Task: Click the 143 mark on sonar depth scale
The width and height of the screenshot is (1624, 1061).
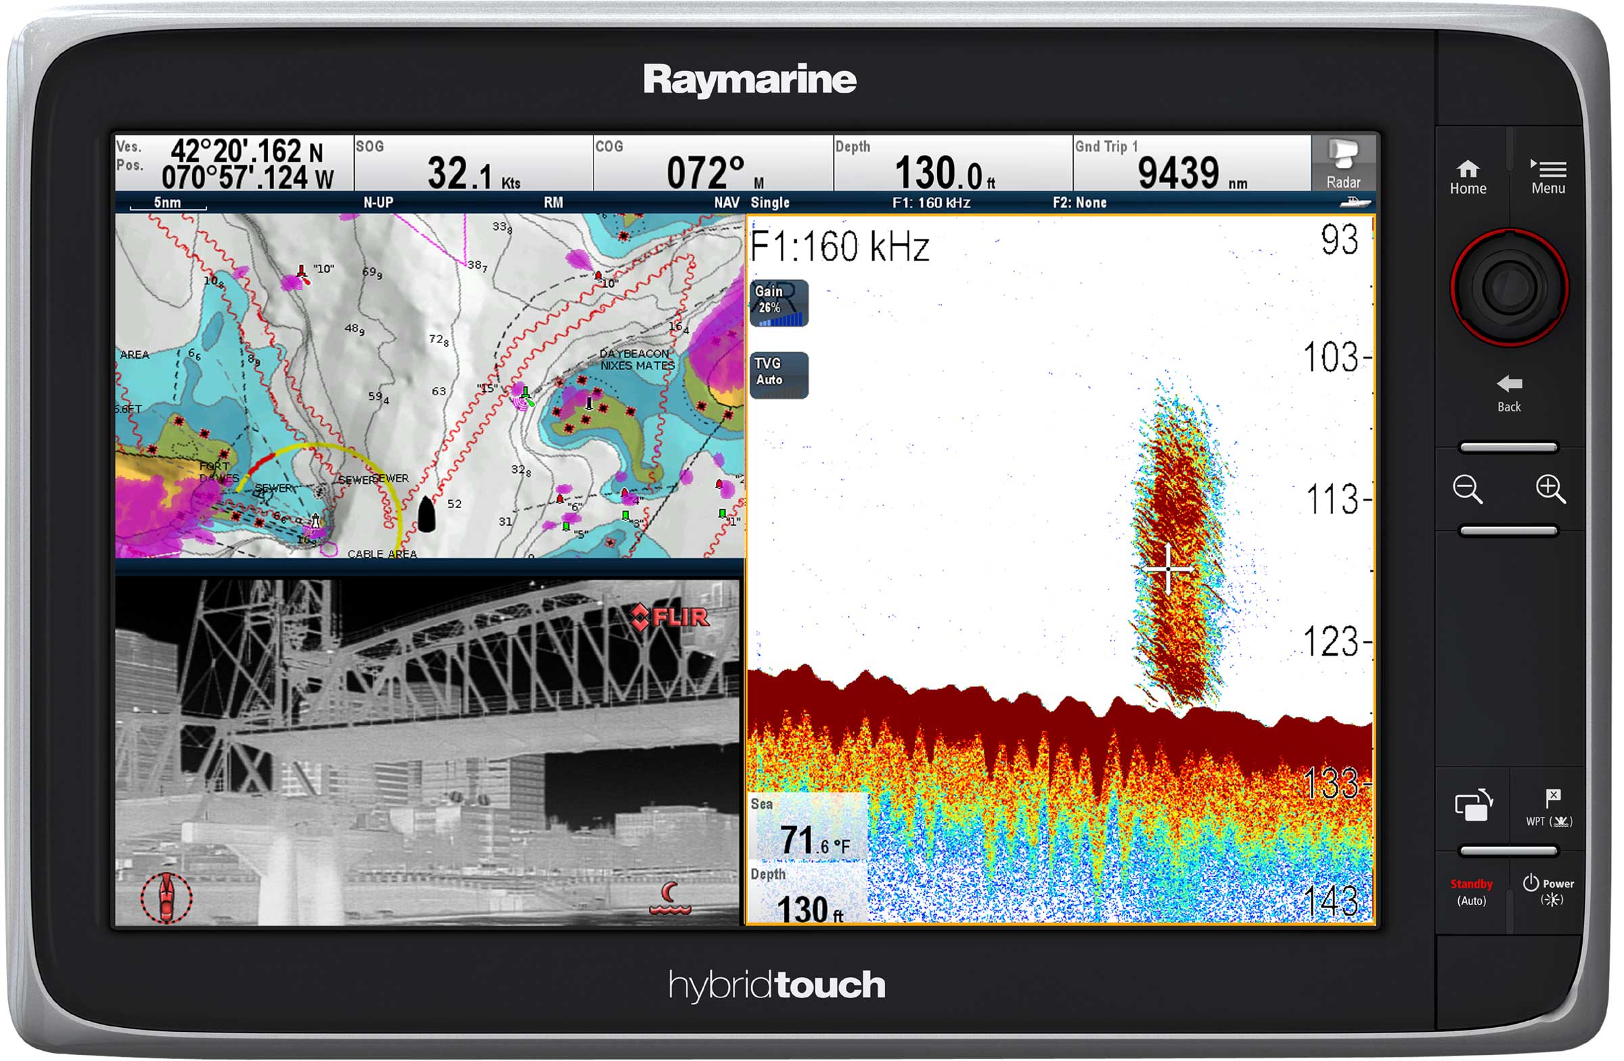Action: [1331, 901]
